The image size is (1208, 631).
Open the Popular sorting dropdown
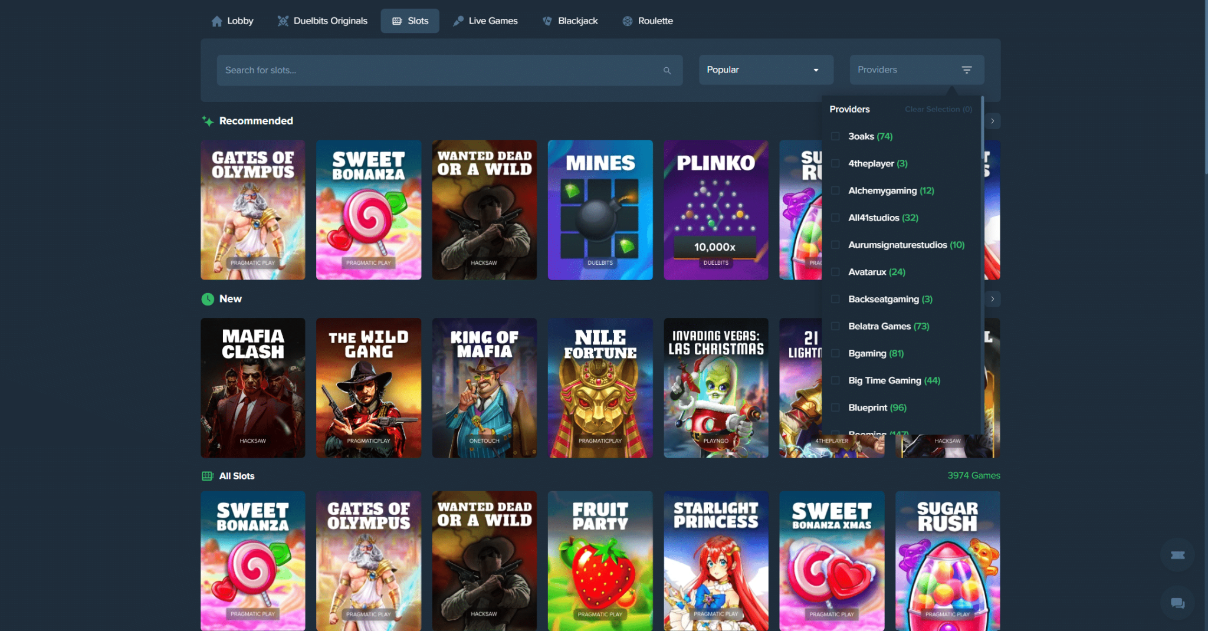(x=765, y=70)
